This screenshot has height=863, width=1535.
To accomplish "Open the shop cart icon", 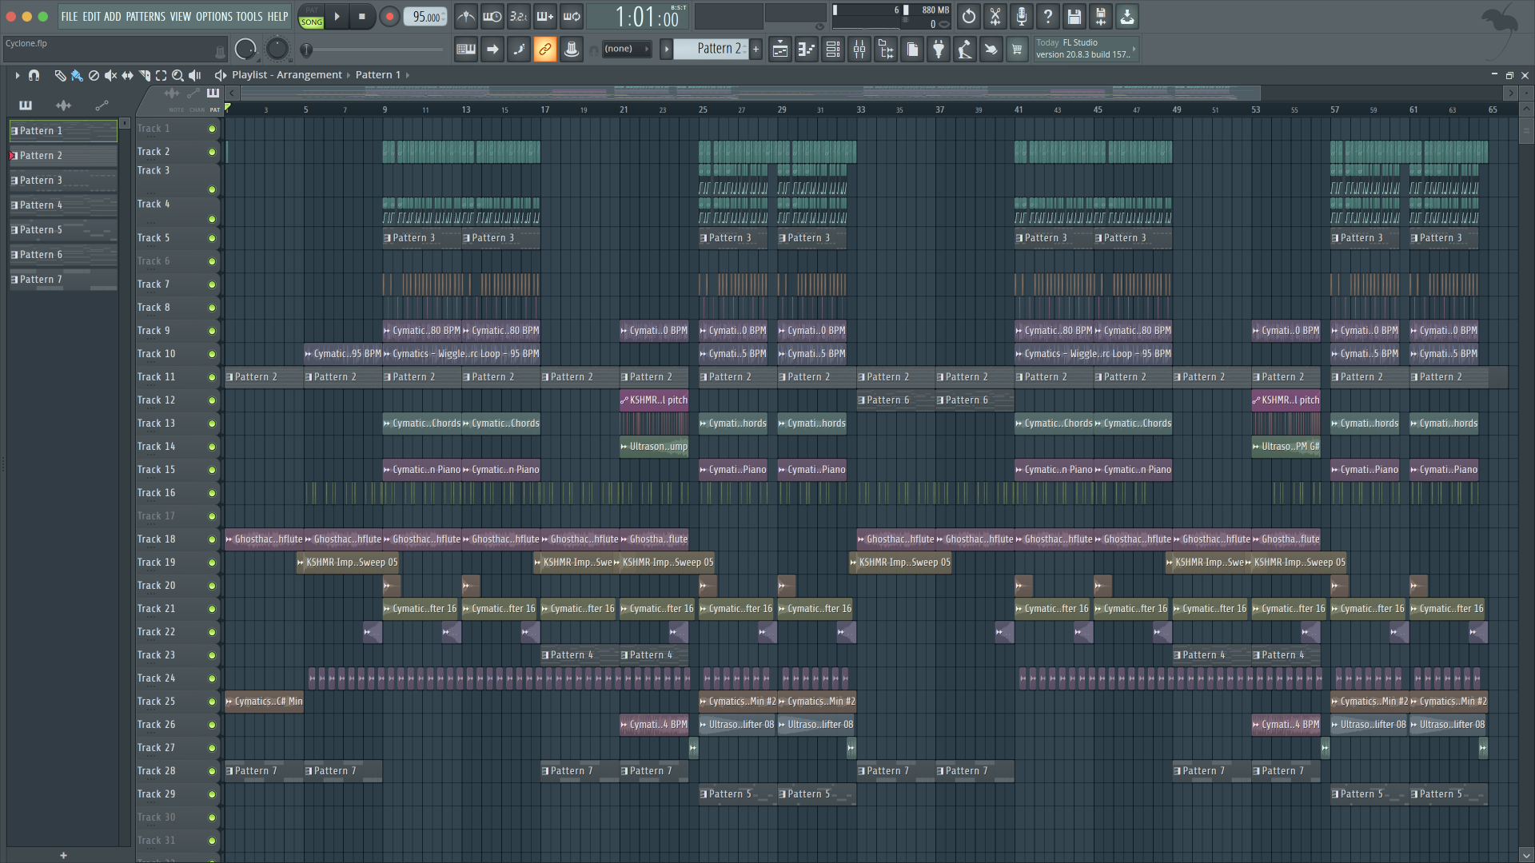I will [x=1017, y=50].
